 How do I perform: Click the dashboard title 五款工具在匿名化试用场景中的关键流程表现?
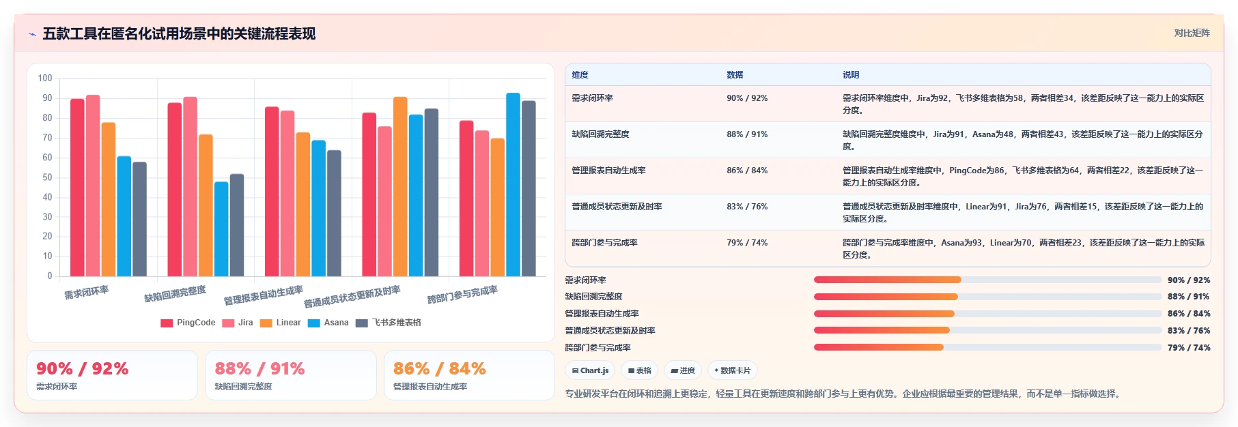[x=179, y=34]
